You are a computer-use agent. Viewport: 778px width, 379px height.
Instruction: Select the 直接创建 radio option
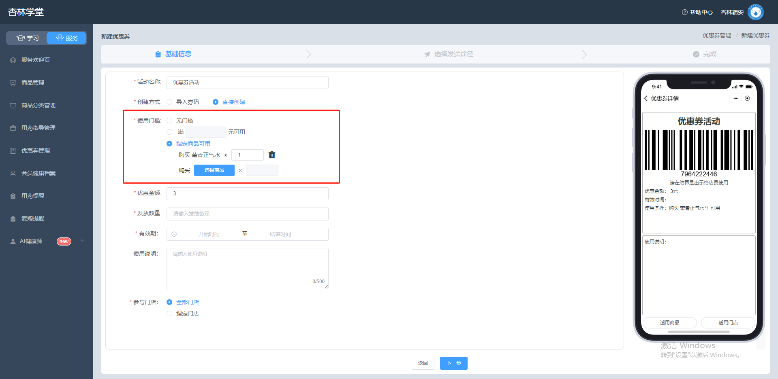point(216,102)
